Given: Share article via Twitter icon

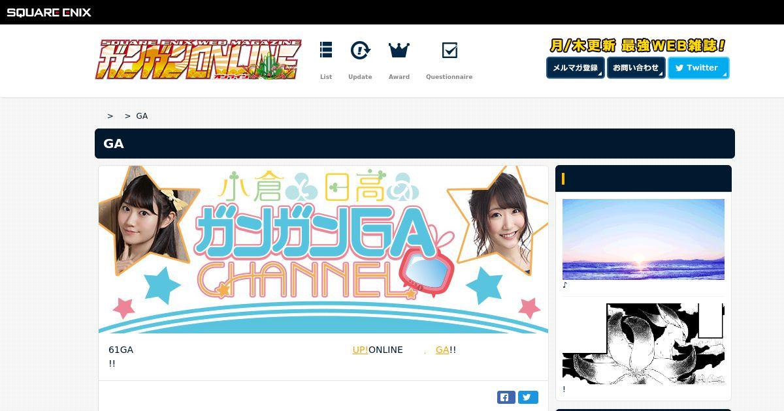Looking at the screenshot, I should pyautogui.click(x=529, y=397).
